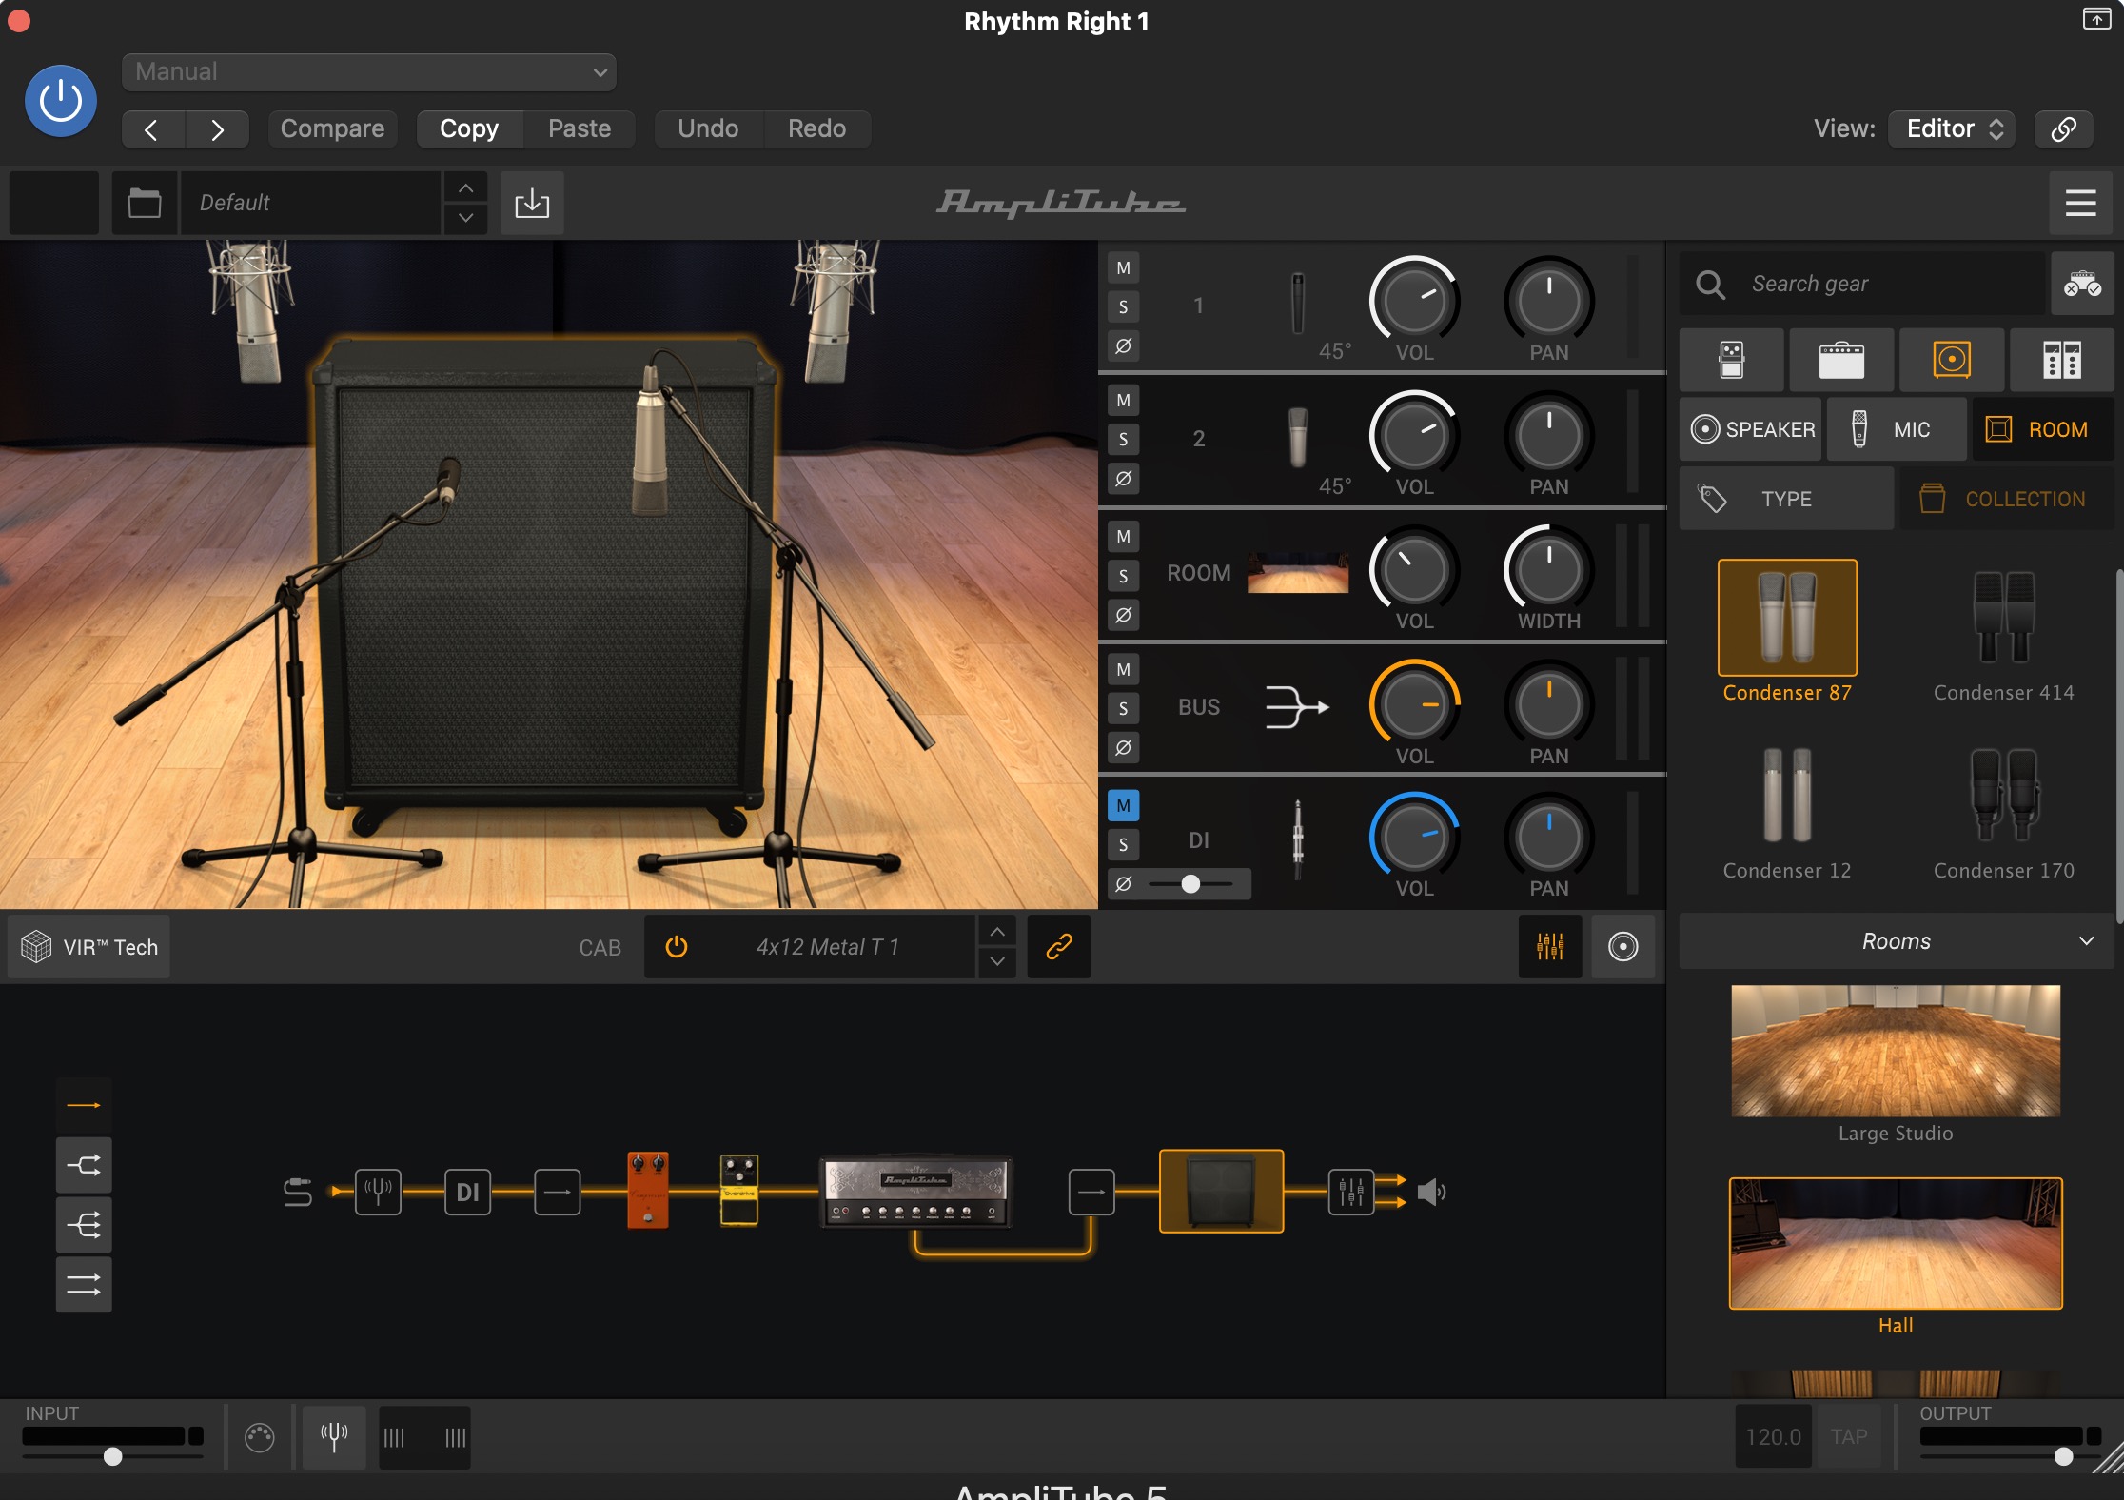Go to previous preset arrow

[152, 128]
